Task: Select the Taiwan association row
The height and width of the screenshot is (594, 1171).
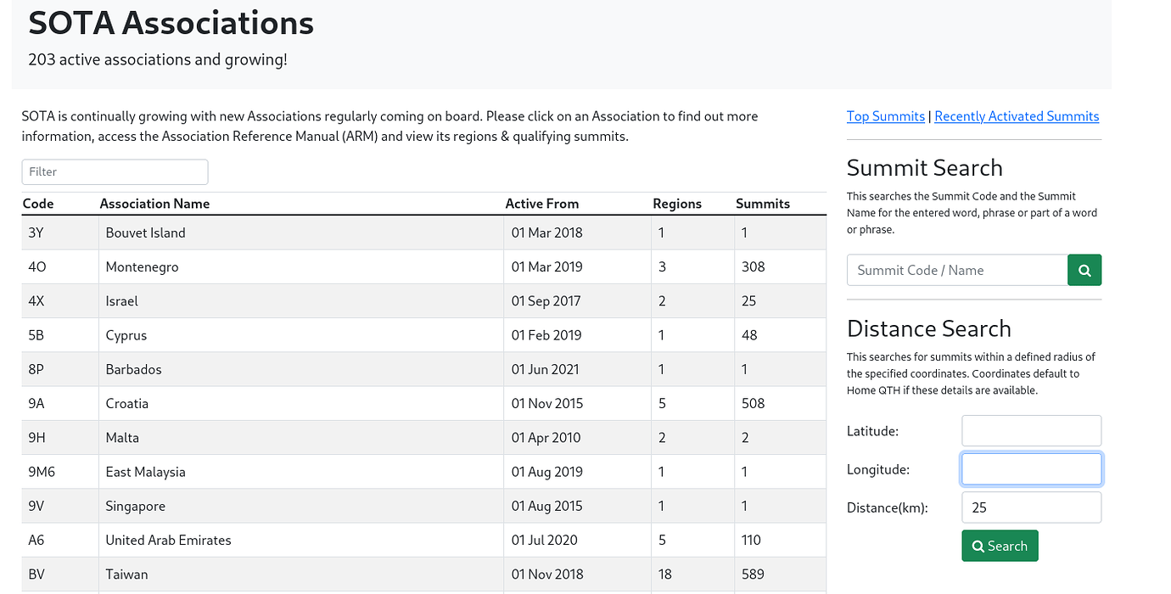Action: click(126, 574)
